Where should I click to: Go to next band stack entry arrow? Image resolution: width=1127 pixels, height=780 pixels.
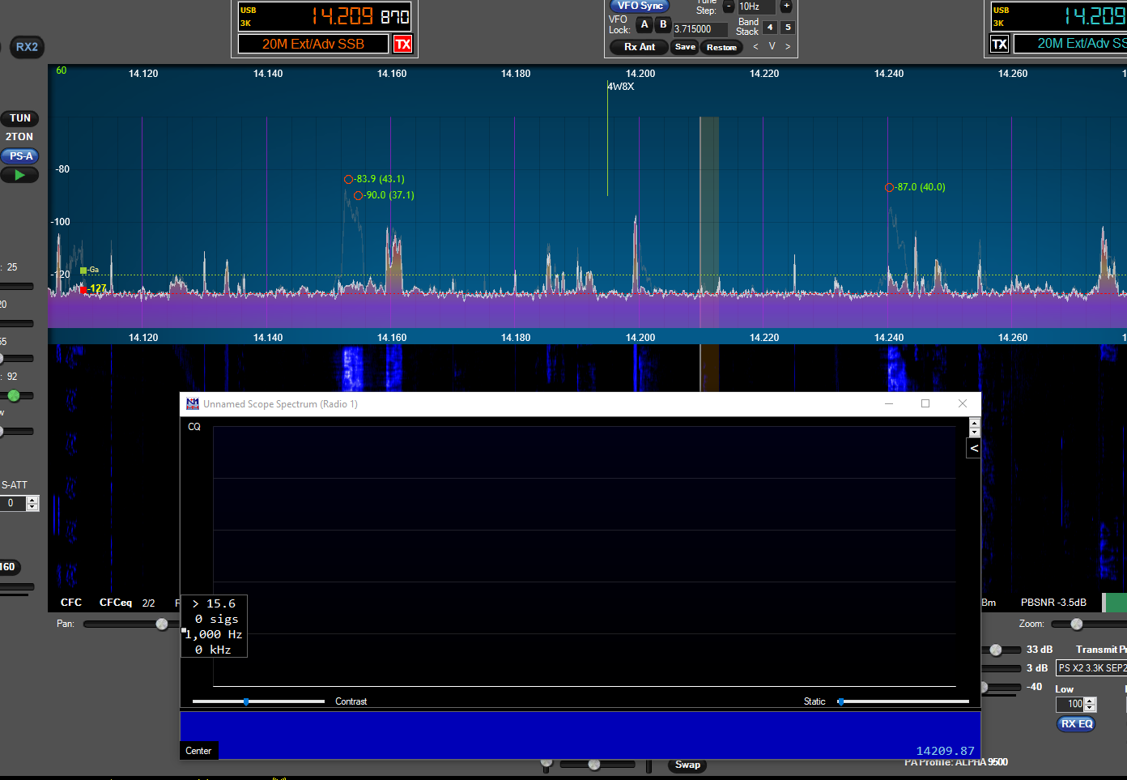point(788,47)
